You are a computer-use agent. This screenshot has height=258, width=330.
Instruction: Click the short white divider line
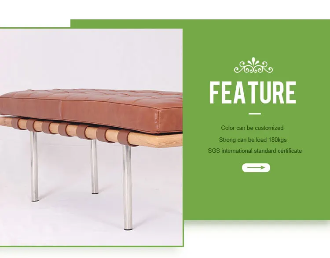pyautogui.click(x=255, y=114)
